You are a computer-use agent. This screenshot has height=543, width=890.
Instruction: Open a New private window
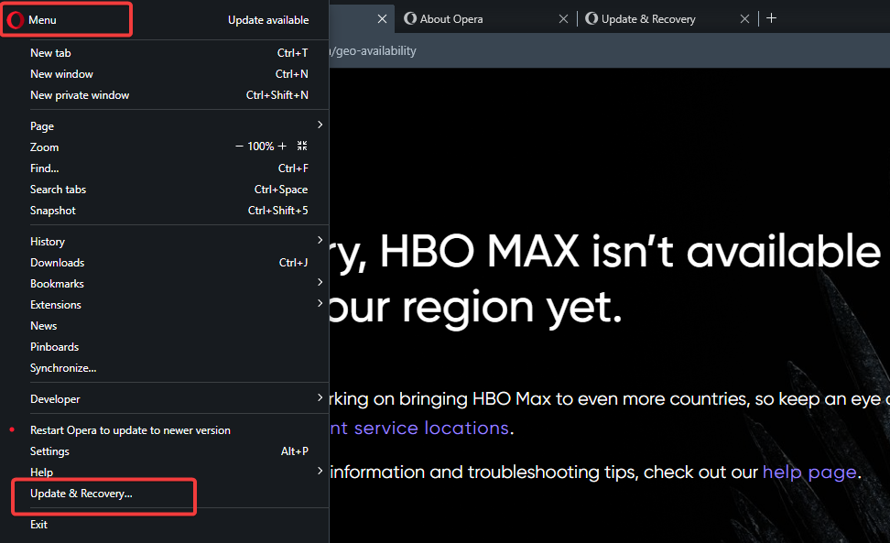coord(169,94)
